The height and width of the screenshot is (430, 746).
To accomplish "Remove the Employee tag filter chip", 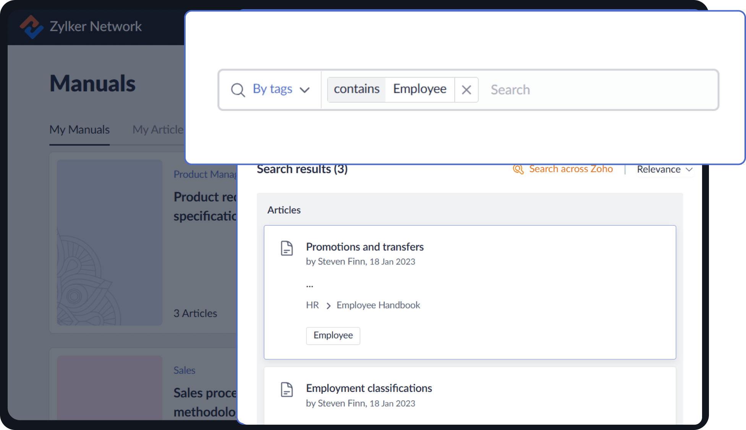I will [466, 89].
